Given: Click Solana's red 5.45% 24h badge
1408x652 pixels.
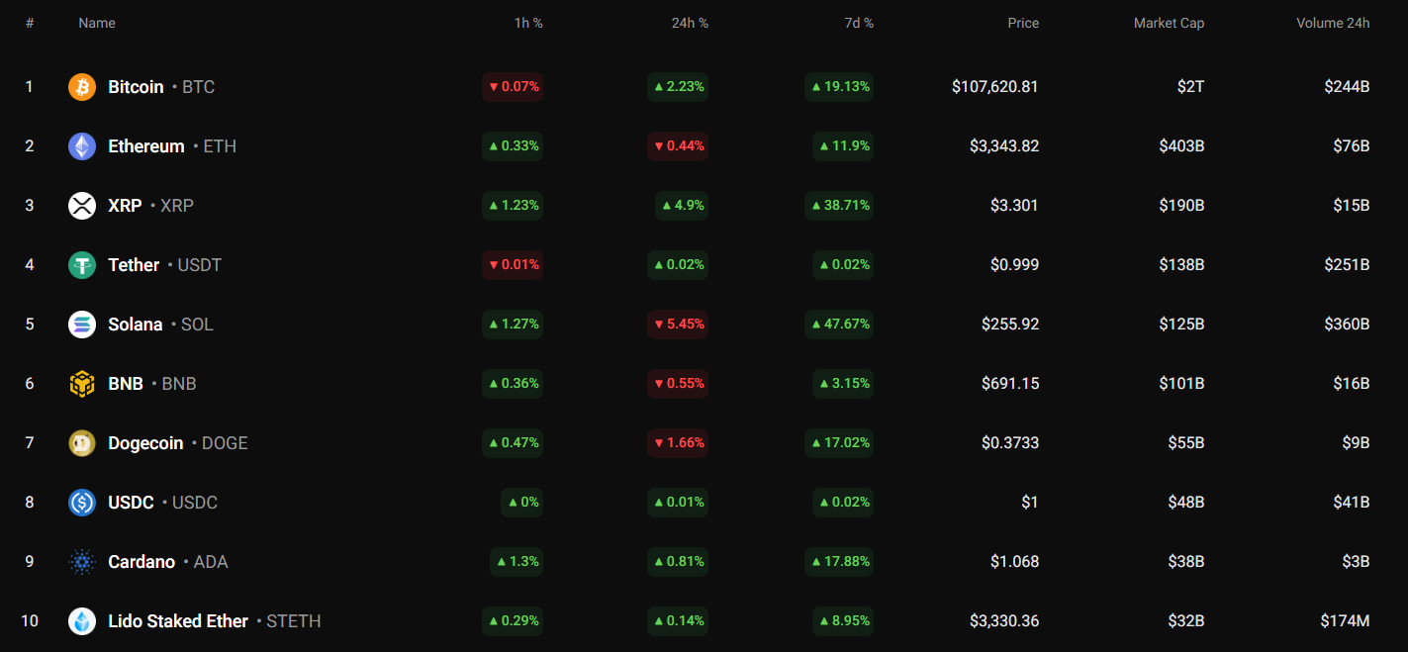Looking at the screenshot, I should tap(678, 325).
